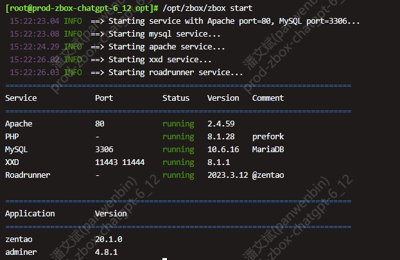Click the 'Port' column header
The image size is (400, 260).
(104, 98)
